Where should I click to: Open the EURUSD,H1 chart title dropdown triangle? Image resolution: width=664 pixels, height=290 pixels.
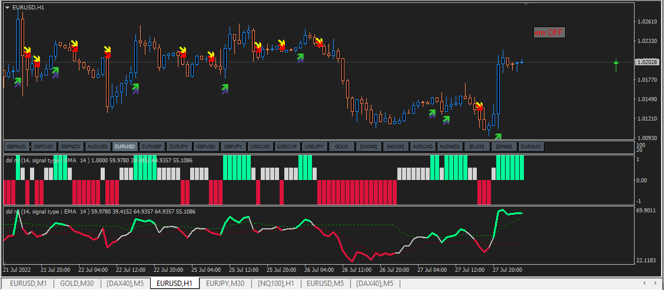(7, 8)
